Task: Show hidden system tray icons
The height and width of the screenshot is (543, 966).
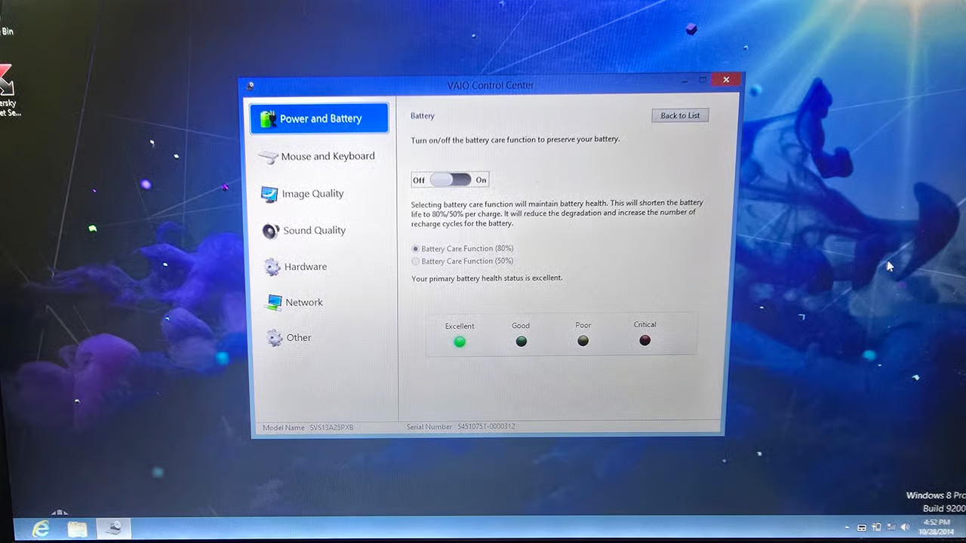Action: 847,528
